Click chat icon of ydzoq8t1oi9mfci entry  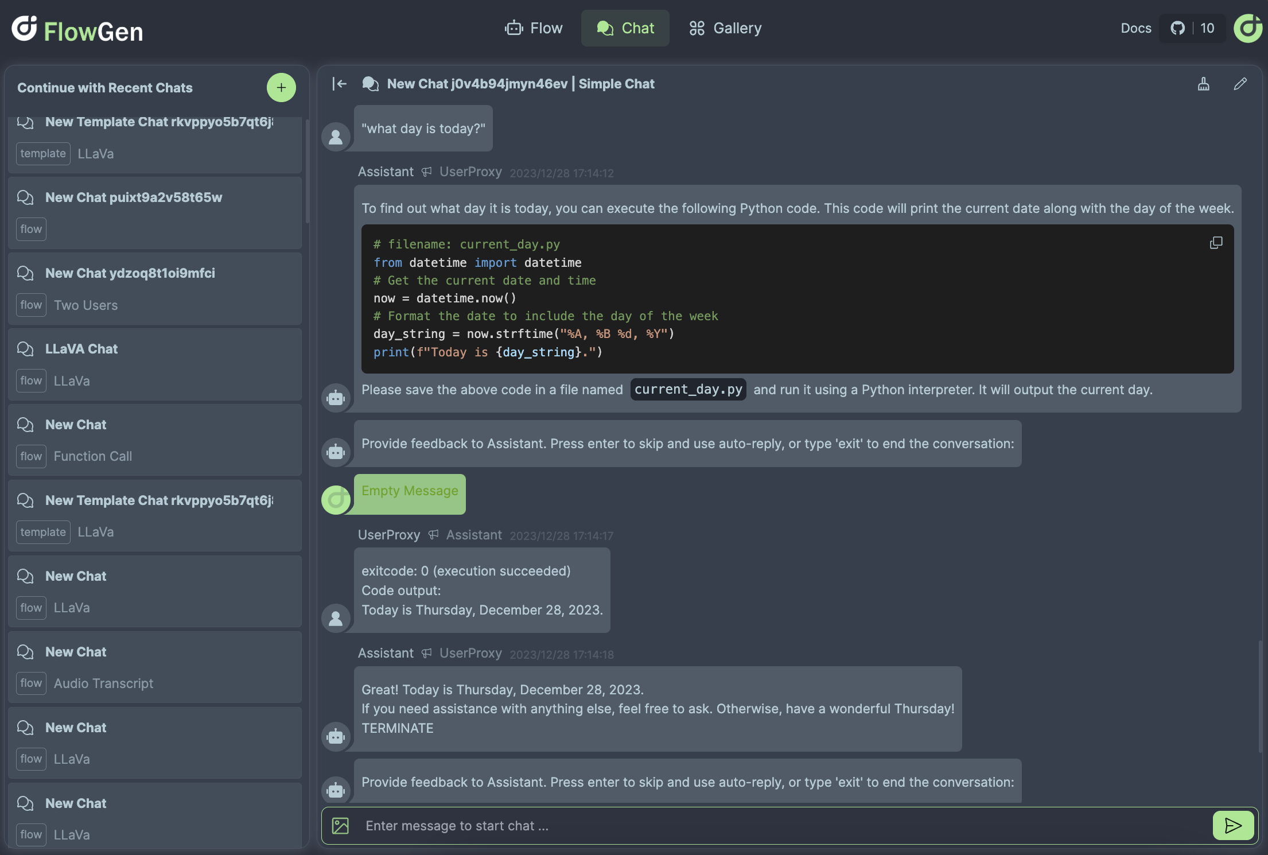coord(25,273)
